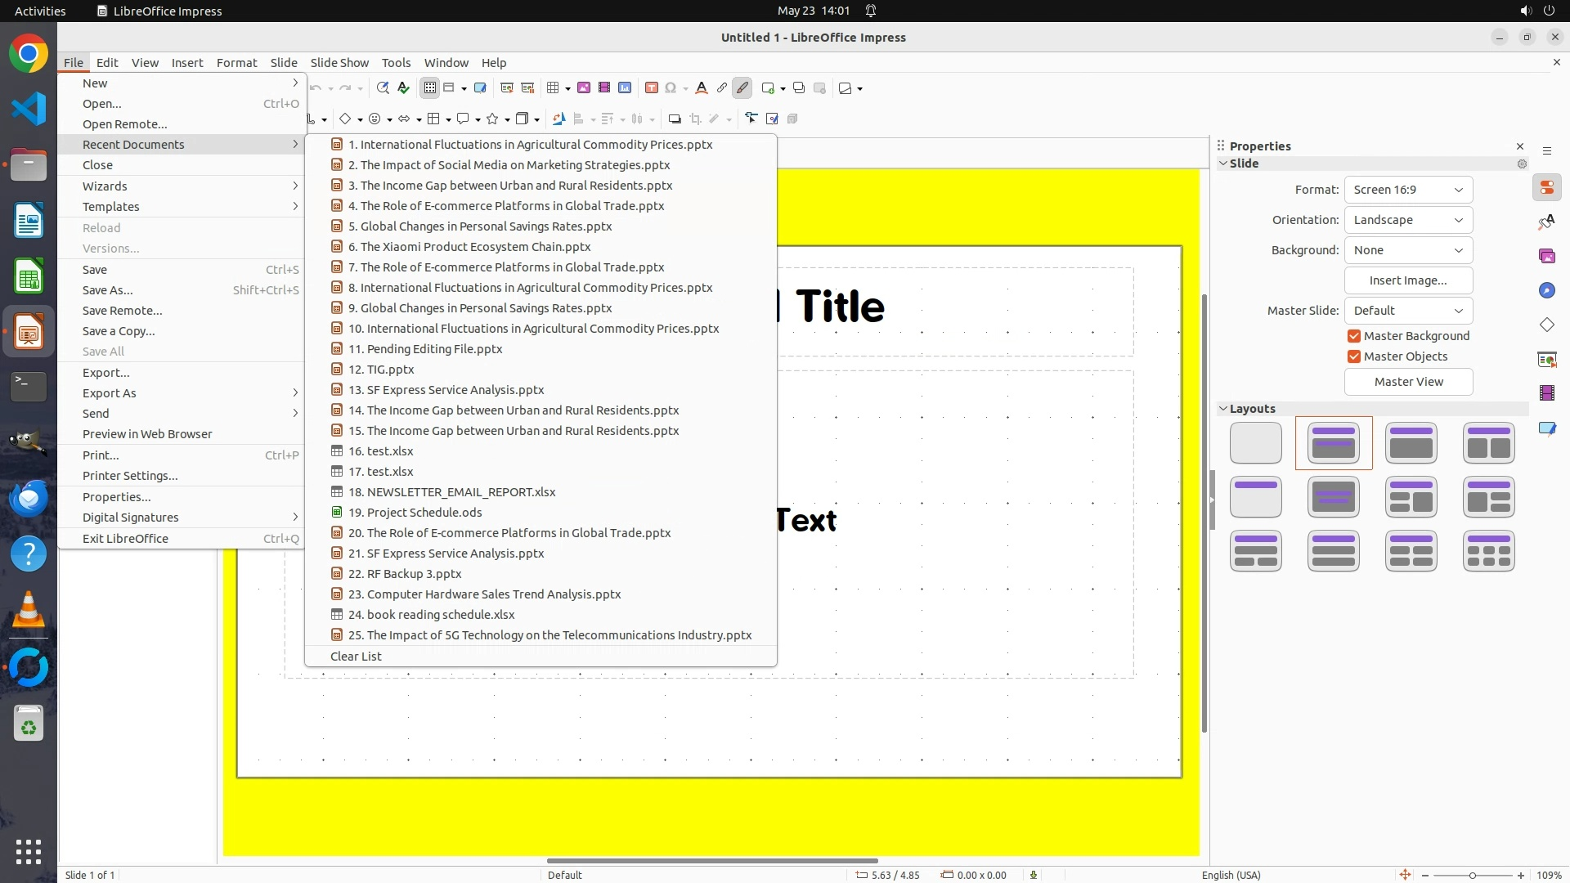Choose Export As in File menu
The image size is (1570, 883).
110,393
